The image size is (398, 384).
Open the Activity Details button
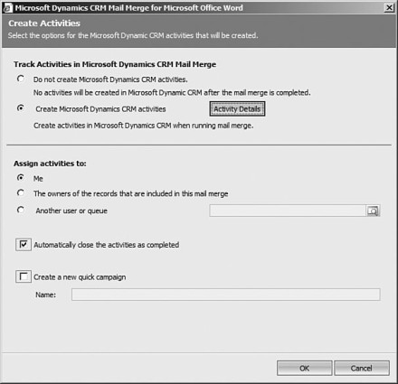[237, 109]
